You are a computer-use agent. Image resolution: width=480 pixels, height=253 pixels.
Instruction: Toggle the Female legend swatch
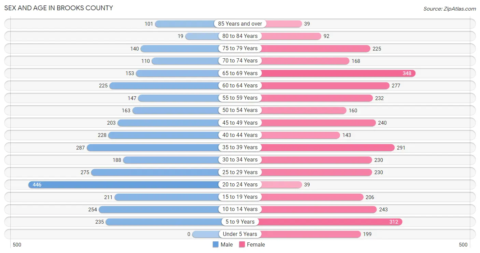point(242,244)
